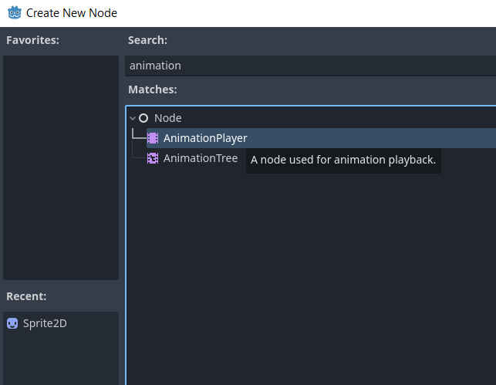Viewport: 496px width, 385px height.
Task: Select the Node root entry label
Action: [167, 118]
